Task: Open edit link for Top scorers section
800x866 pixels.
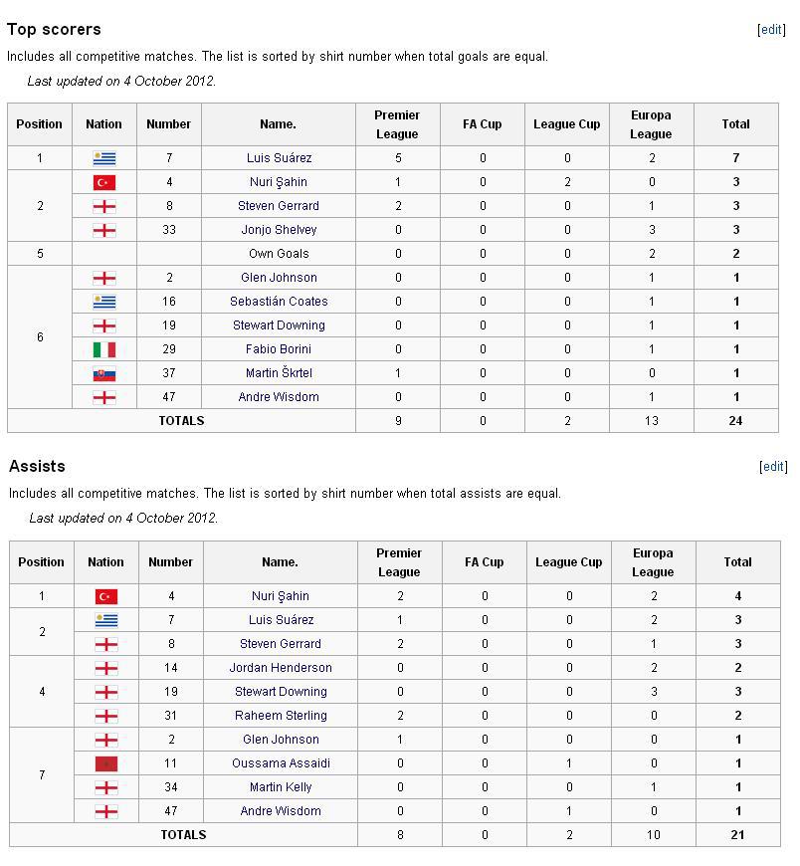Action: click(771, 29)
